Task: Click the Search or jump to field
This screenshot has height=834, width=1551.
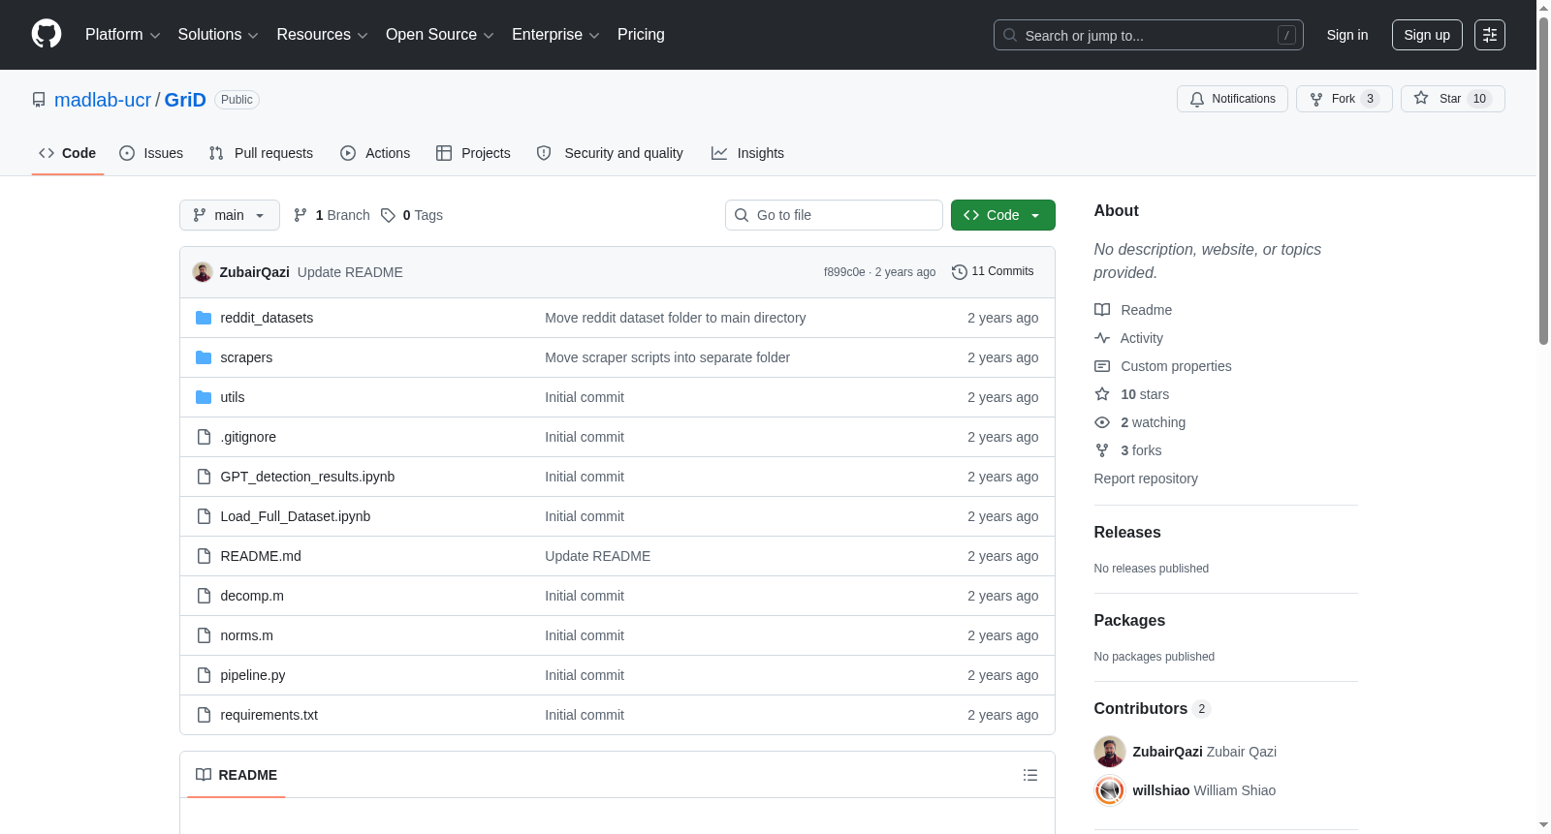Action: 1149,35
